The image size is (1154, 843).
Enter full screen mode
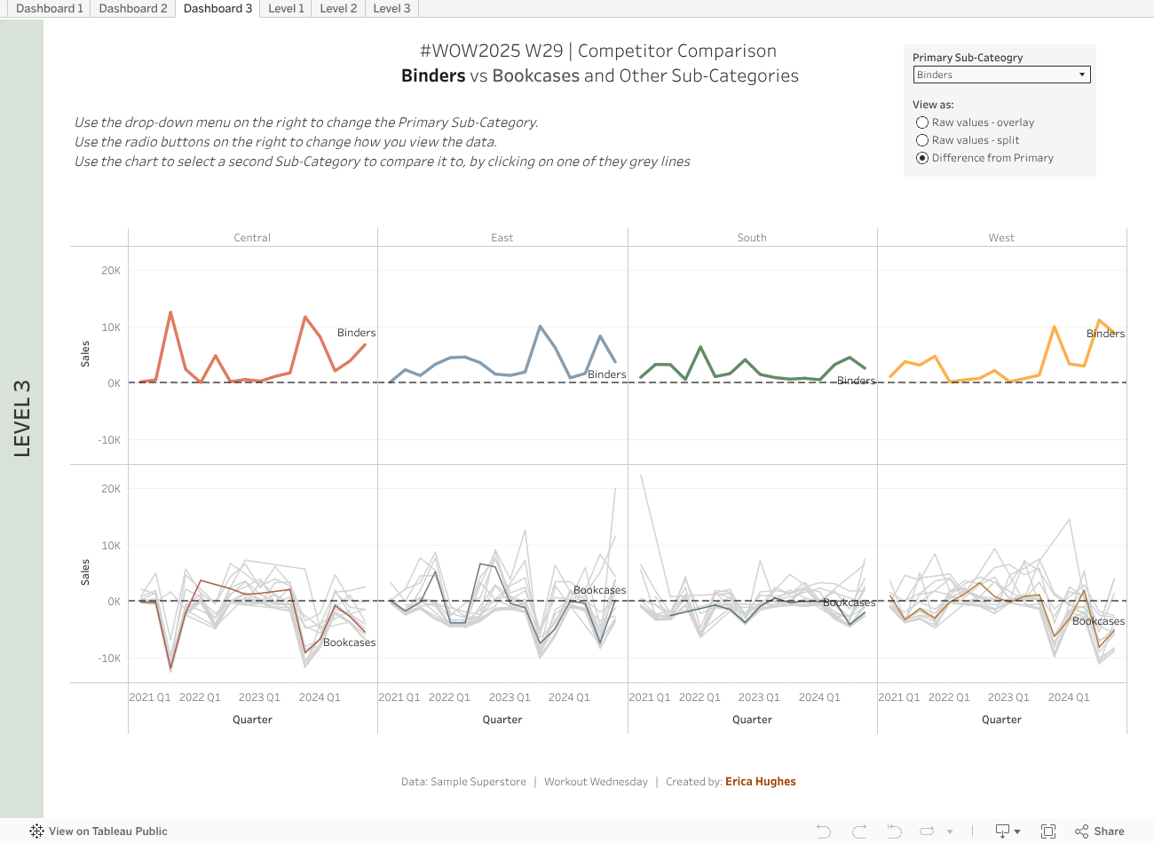coord(1048,831)
